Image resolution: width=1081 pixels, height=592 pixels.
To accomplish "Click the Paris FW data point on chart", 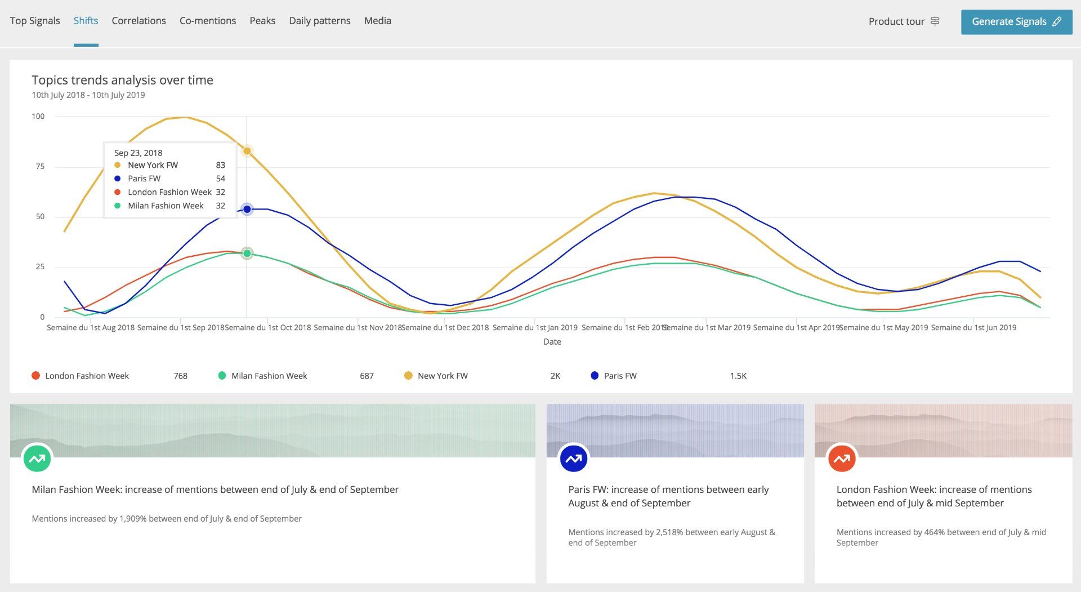I will pyautogui.click(x=247, y=209).
